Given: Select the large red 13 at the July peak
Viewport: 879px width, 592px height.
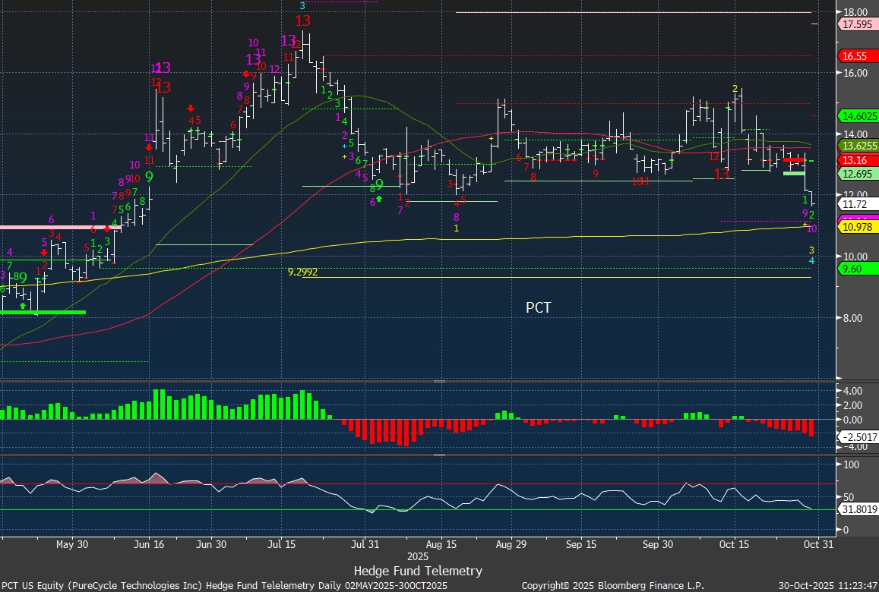Looking at the screenshot, I should pyautogui.click(x=303, y=20).
